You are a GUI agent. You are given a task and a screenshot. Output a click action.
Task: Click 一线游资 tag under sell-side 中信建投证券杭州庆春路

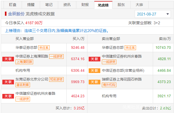(109, 62)
